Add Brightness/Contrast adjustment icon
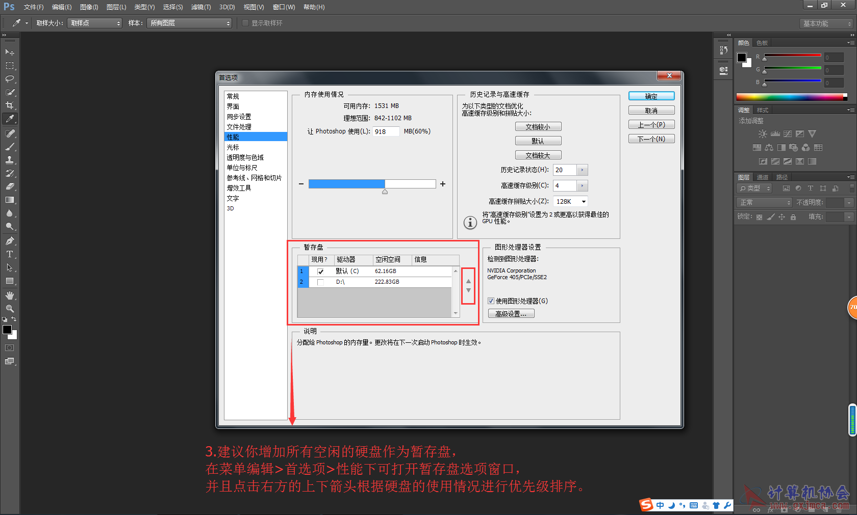Screen dimensions: 857x515 [x=762, y=134]
